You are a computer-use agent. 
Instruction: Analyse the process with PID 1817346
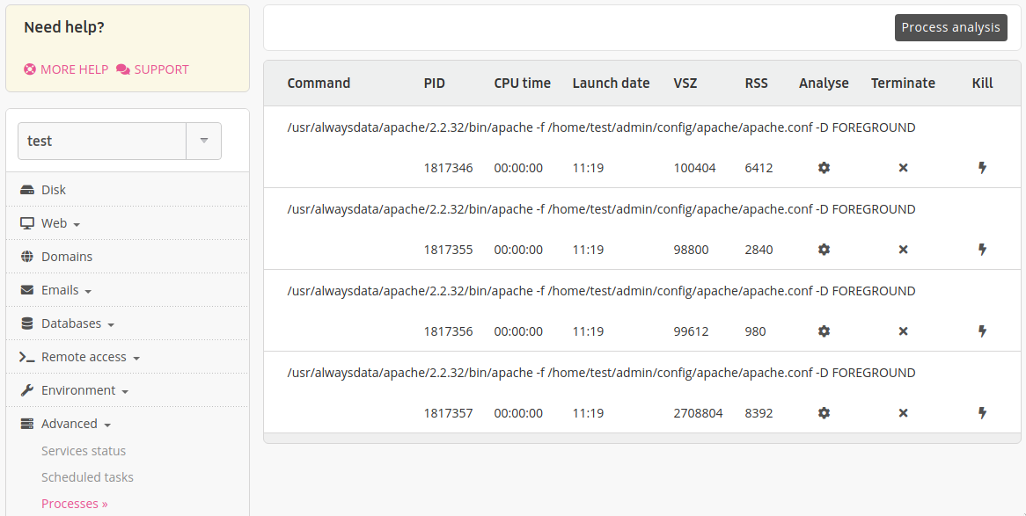pos(824,167)
